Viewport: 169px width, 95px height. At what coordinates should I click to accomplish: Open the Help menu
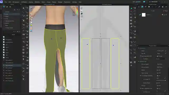80,2
